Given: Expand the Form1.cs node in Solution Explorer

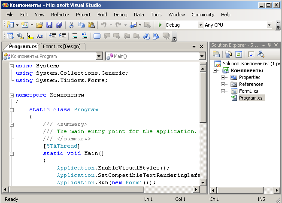Looking at the screenshot, I should point(223,91).
